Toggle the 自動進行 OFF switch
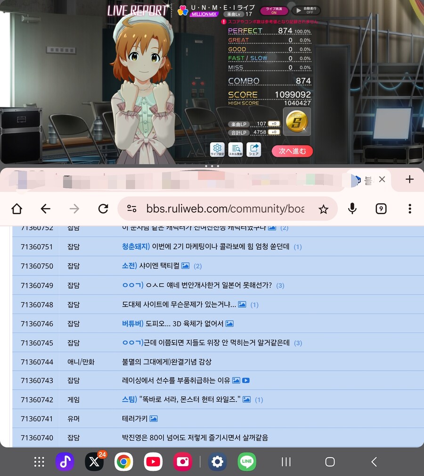This screenshot has width=424, height=476. click(306, 10)
